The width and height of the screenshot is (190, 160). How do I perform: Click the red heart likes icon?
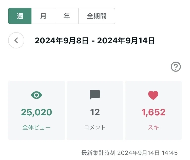click(x=153, y=95)
